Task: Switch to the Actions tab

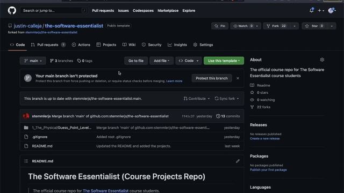Action: (81, 44)
